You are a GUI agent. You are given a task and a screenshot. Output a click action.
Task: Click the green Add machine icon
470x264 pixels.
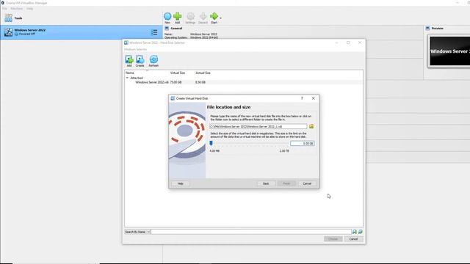(x=178, y=16)
